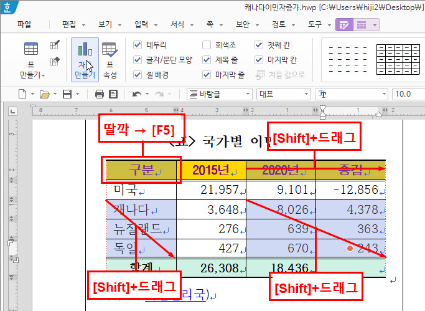Click the print icon
Image resolution: width=425 pixels, height=311 pixels.
pos(100,94)
